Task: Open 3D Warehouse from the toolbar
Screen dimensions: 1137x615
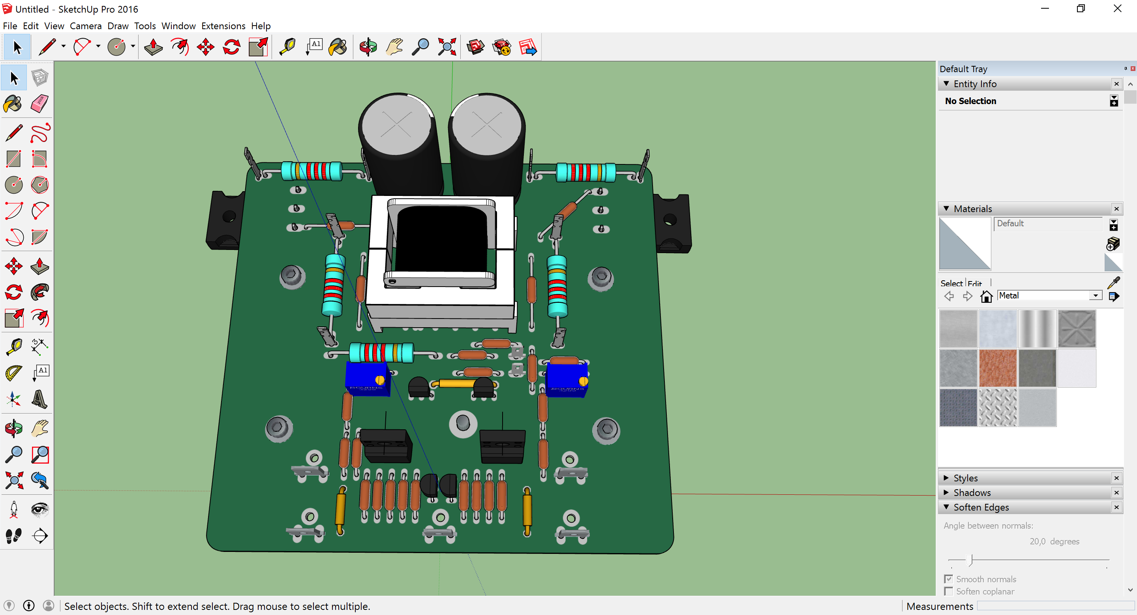Action: tap(475, 47)
